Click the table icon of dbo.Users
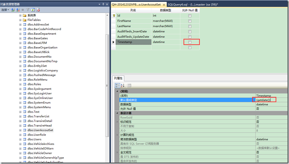Screen dimensions: 289x164 point(24,139)
